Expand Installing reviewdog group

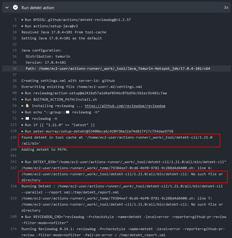[22, 106]
